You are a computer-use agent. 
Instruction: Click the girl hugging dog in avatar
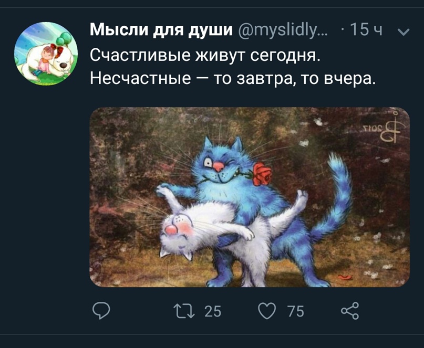46,60
